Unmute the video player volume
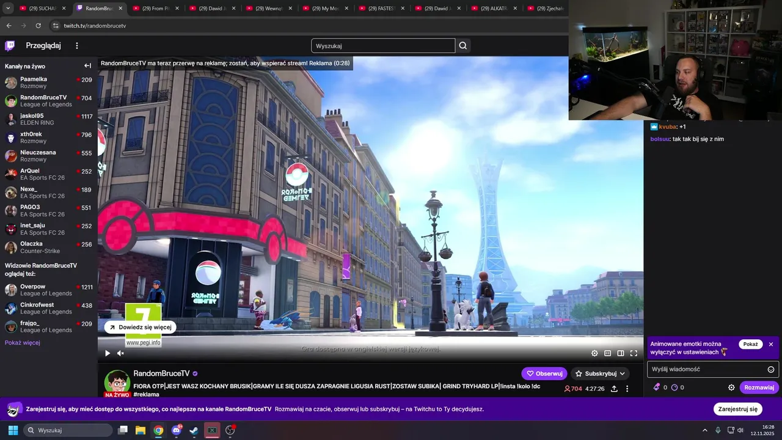The height and width of the screenshot is (440, 782). pos(120,353)
